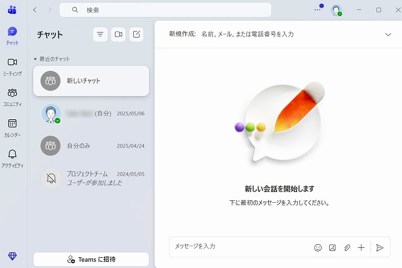Screen dimensions: 402x268
Task: Open the plus actions menu in composer
Action: tap(361, 247)
